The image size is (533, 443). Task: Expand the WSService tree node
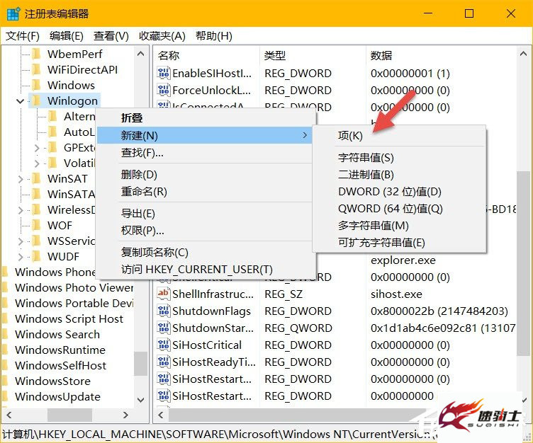point(20,241)
